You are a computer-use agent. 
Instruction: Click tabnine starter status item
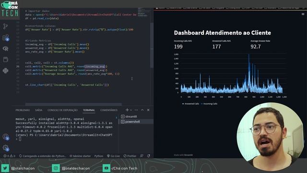click(x=80, y=156)
